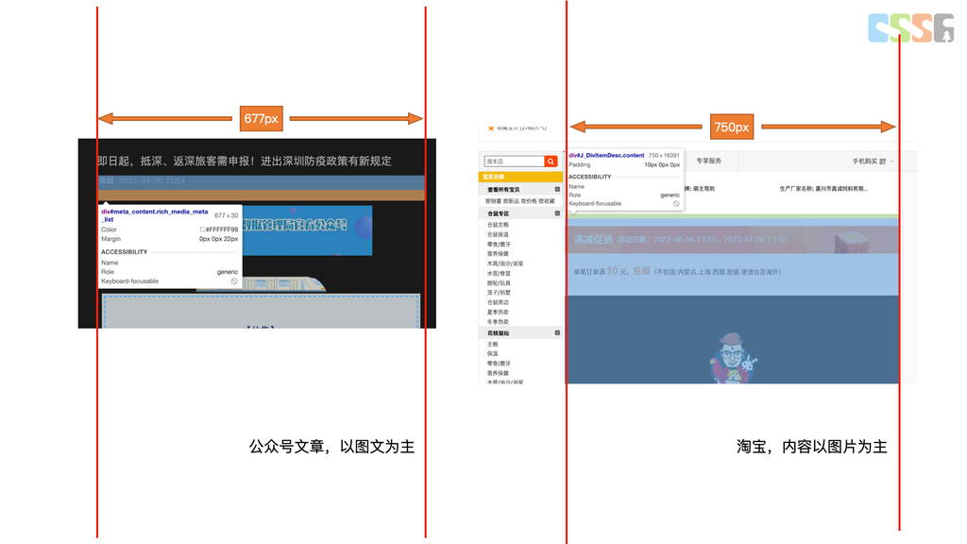
Task: Click the #FFFFFF99 color swatch in the tooltip
Action: (x=203, y=229)
